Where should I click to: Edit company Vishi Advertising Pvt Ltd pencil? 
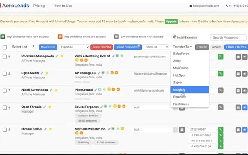(x=113, y=56)
